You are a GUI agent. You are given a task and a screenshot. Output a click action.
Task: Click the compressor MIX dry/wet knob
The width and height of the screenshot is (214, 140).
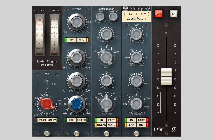[100, 17]
